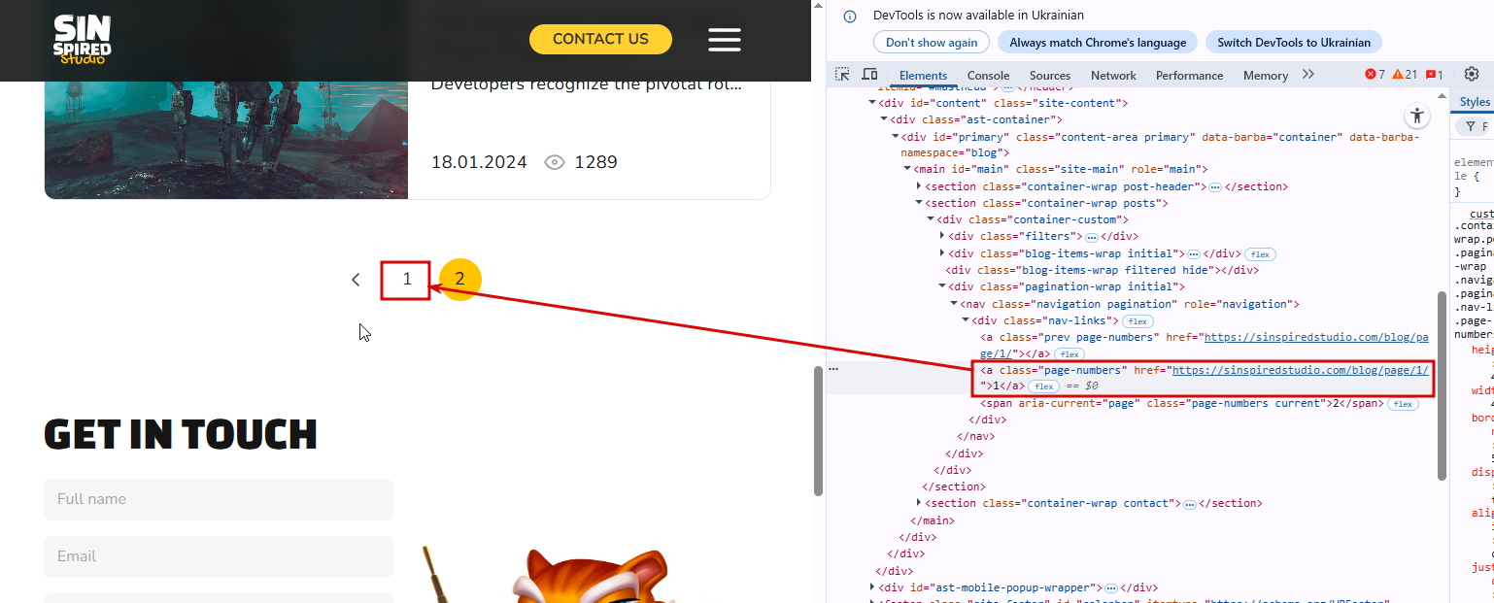Collapse the pagination-wrap initial div node
The image size is (1494, 603).
point(942,286)
